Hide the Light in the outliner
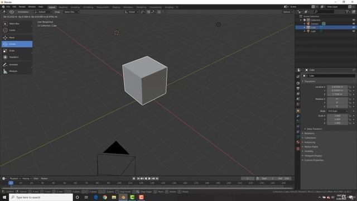This screenshot has width=357, height=201. click(354, 31)
